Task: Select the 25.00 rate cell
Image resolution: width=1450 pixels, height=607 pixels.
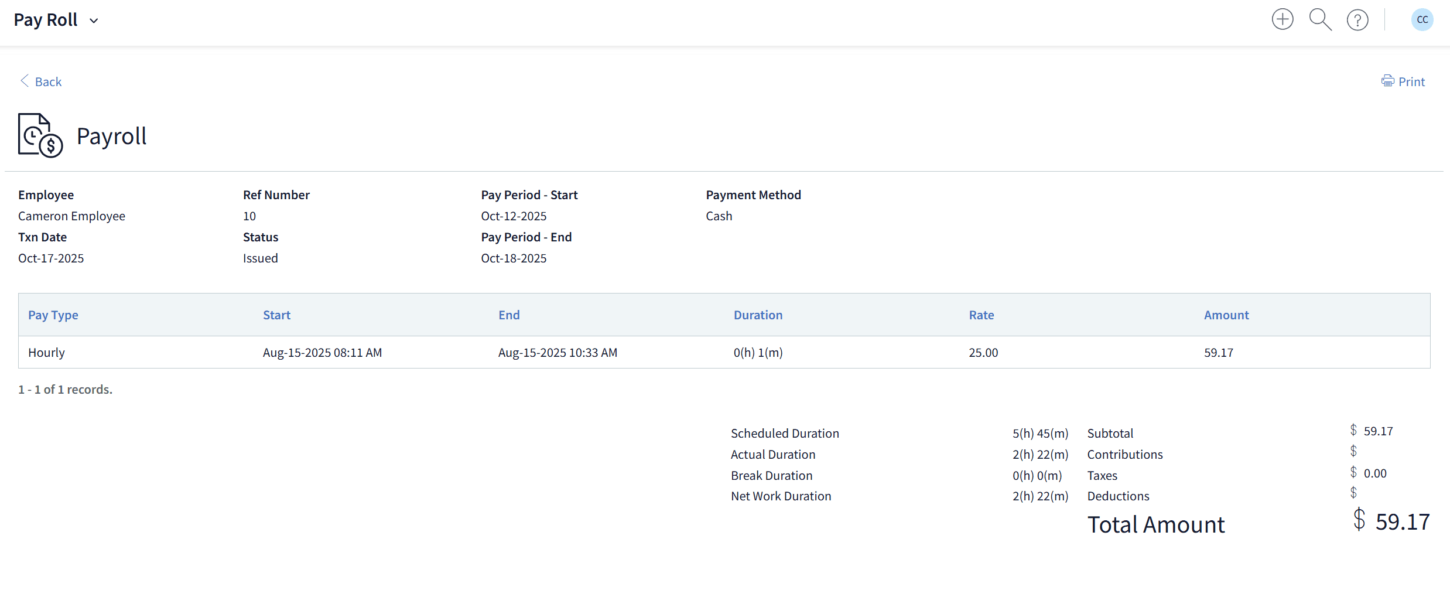Action: click(x=983, y=352)
